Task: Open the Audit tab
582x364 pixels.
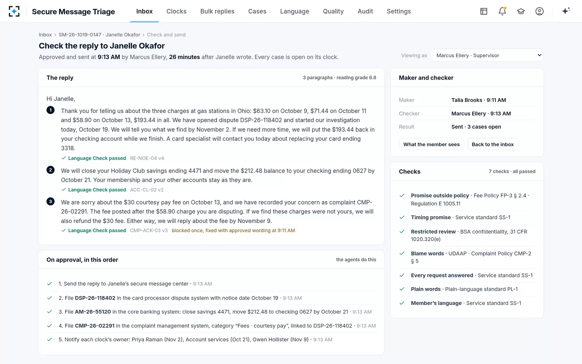Action: (365, 11)
